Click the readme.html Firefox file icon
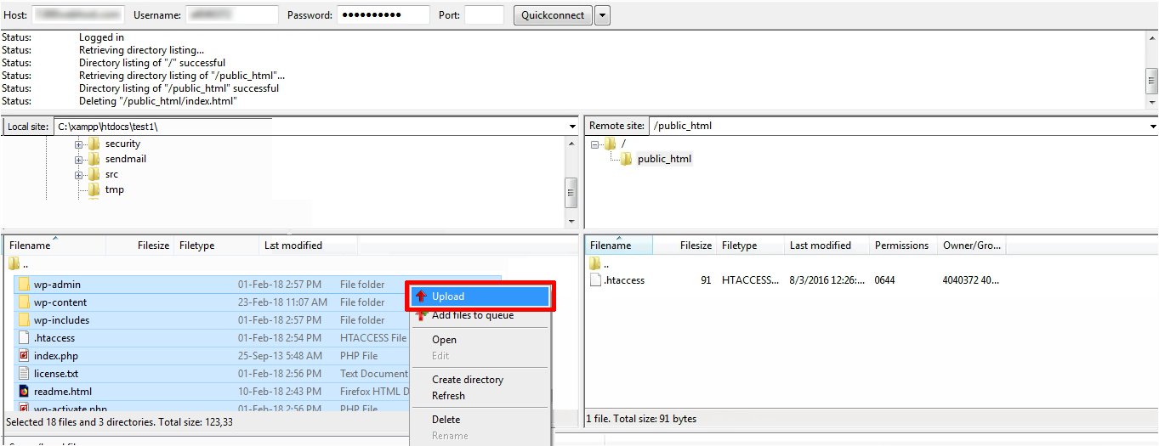This screenshot has width=1159, height=446. click(x=24, y=392)
